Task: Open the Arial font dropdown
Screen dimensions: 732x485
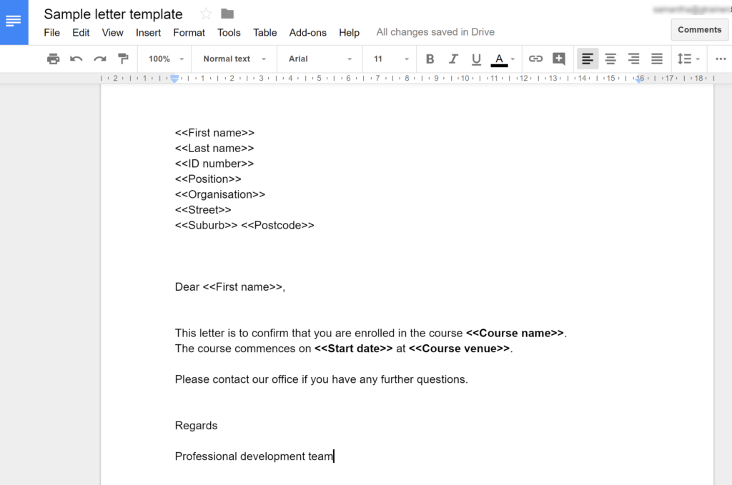Action: coord(319,59)
